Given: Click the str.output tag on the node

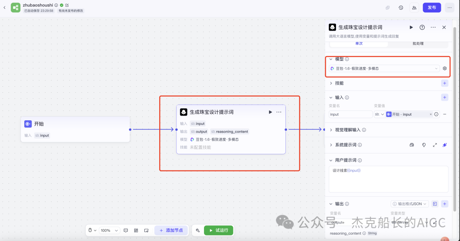Looking at the screenshot, I should pos(199,131).
